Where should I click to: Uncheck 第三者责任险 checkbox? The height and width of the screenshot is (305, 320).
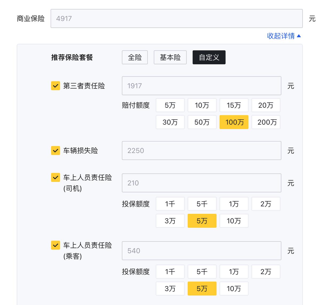(55, 86)
